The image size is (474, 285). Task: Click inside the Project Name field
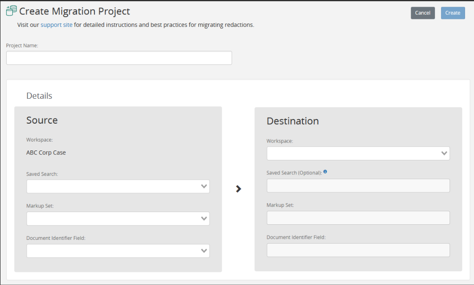point(119,57)
